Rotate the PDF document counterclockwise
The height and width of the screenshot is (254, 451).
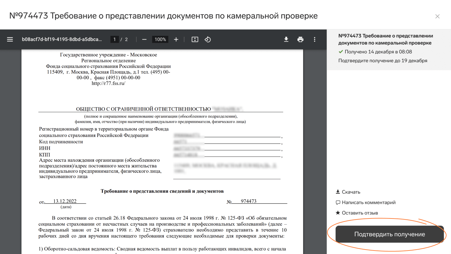tap(208, 39)
